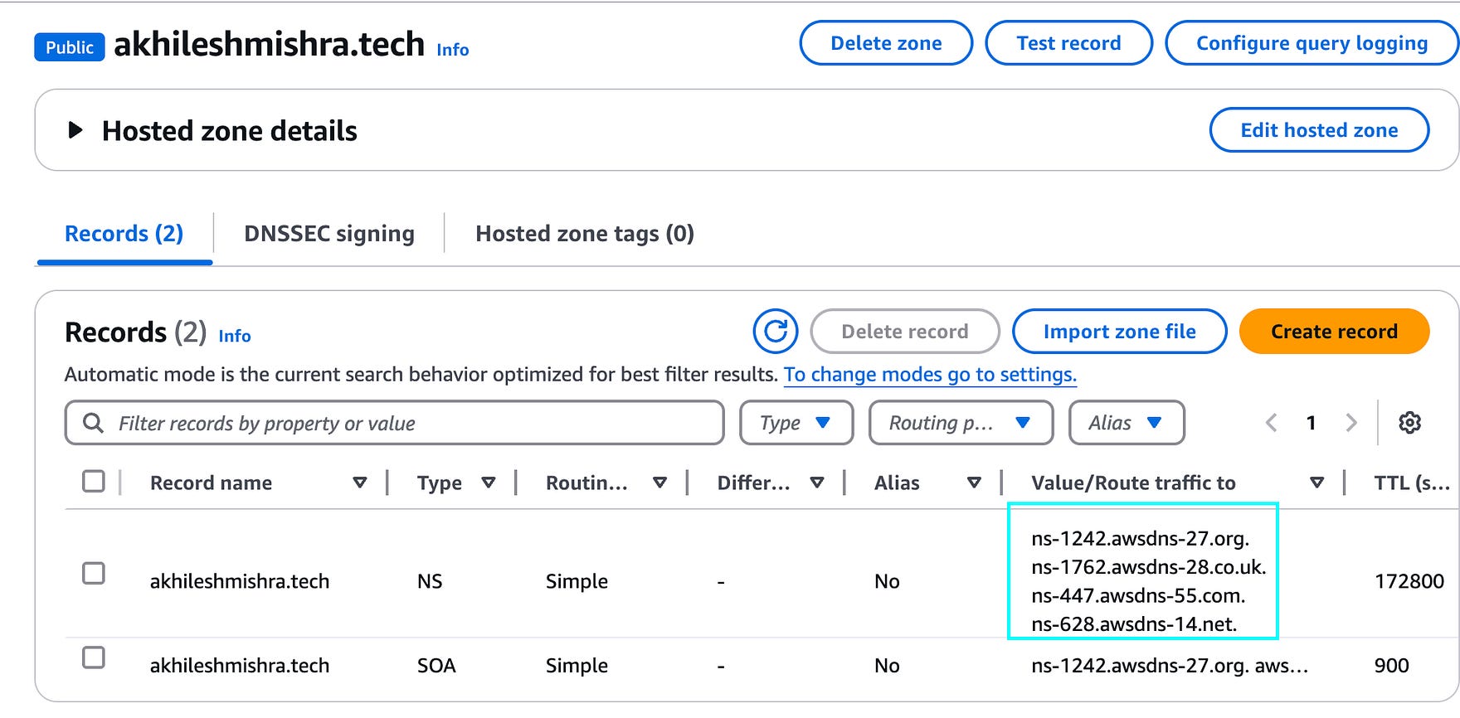Sort by Value/Route traffic to column arrow

[x=1316, y=483]
